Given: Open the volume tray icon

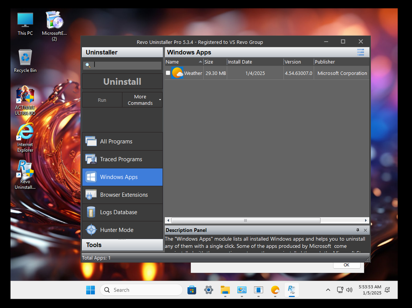Looking at the screenshot, I should click(349, 290).
